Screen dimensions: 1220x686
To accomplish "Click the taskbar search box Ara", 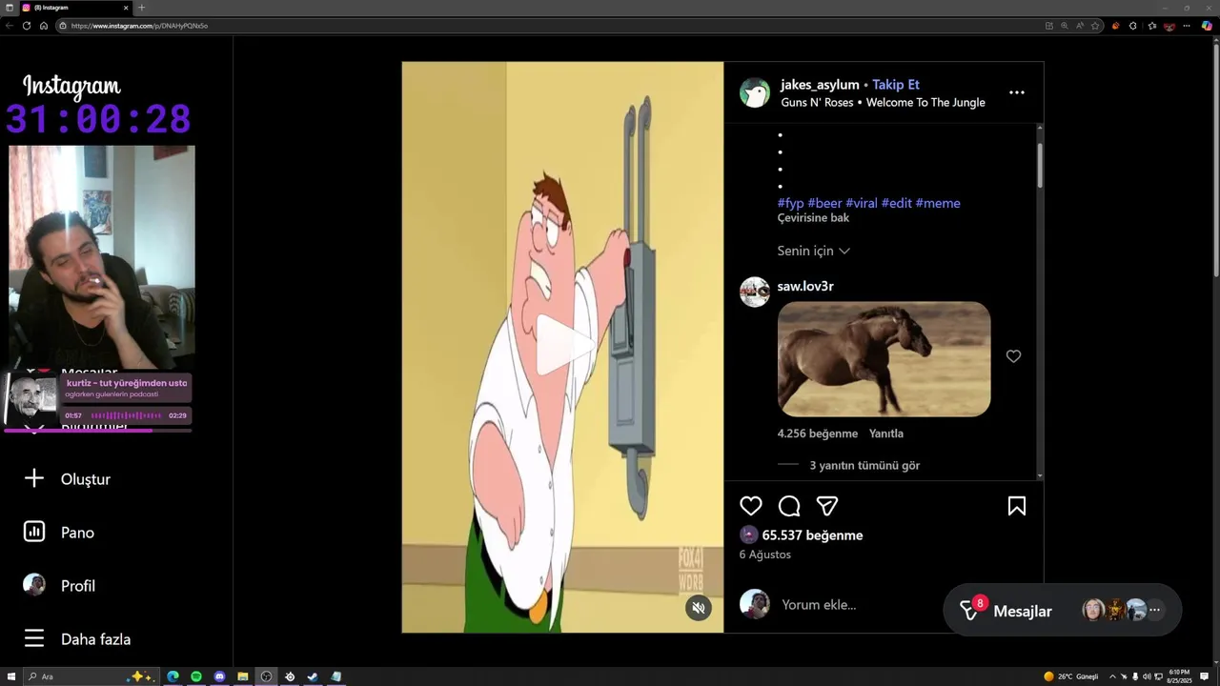I will (x=91, y=676).
